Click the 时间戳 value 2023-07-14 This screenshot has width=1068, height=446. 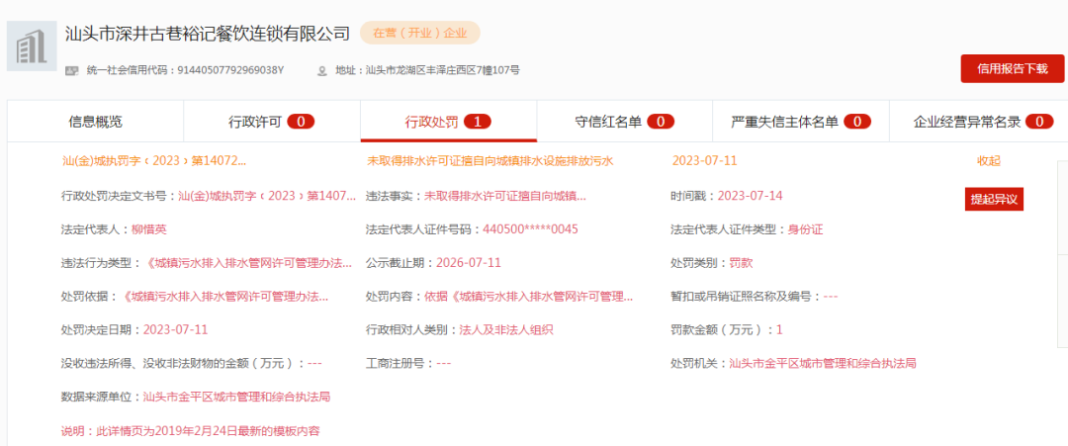[750, 196]
